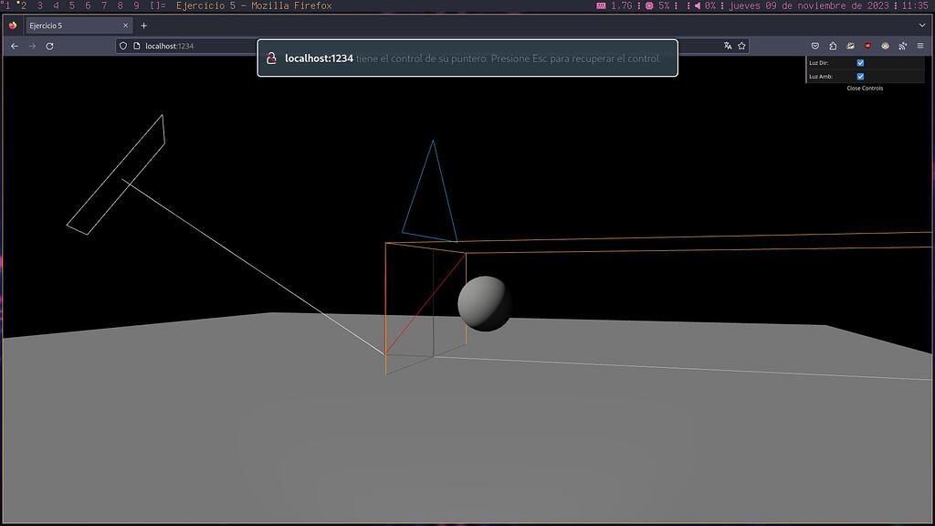The height and width of the screenshot is (526, 935).
Task: Click the translate page icon
Action: click(725, 46)
